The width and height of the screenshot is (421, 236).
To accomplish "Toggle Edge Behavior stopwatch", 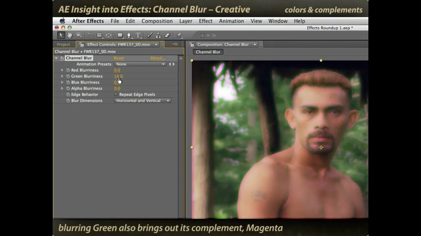I will click(68, 94).
